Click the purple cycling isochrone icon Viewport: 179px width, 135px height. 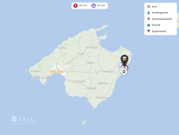(x=94, y=5)
